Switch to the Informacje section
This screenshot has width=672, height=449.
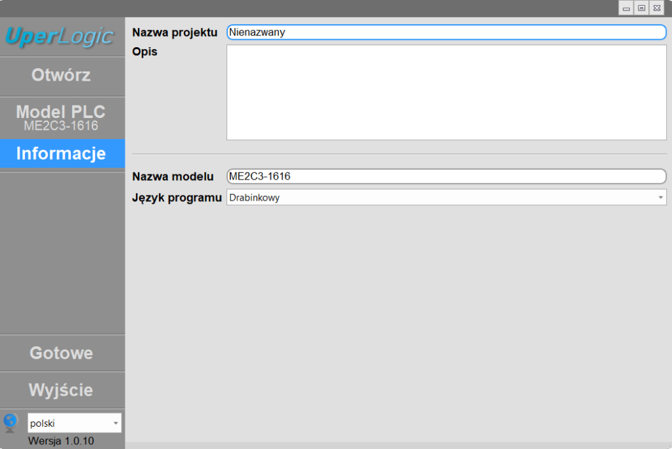62,153
